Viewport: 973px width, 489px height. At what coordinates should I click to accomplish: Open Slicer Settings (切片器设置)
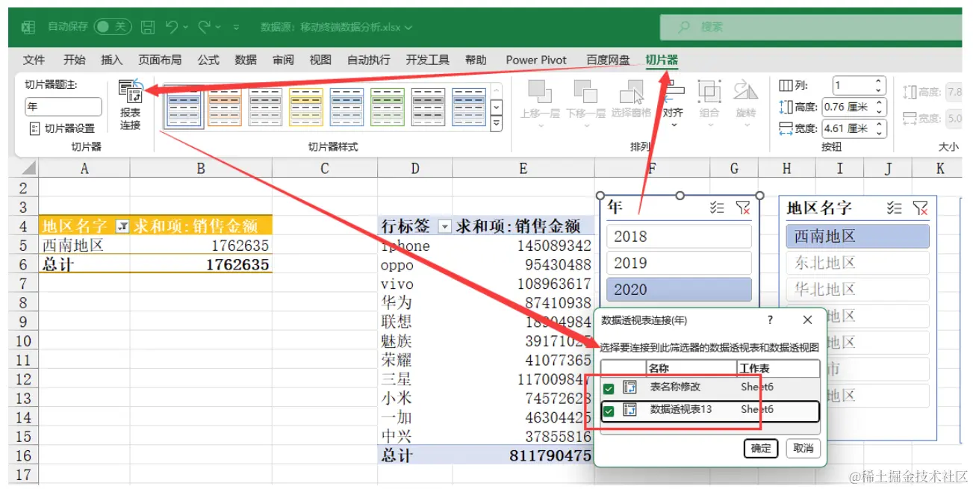point(62,128)
